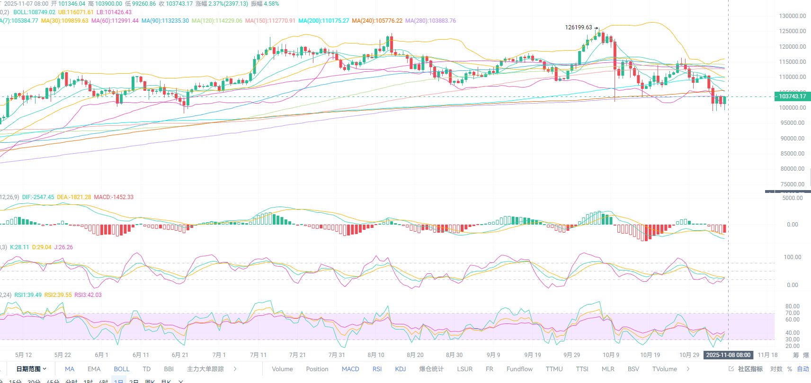Screen dimensions: 811x383
Task: Click the 103743.17 current price label
Action: point(792,96)
